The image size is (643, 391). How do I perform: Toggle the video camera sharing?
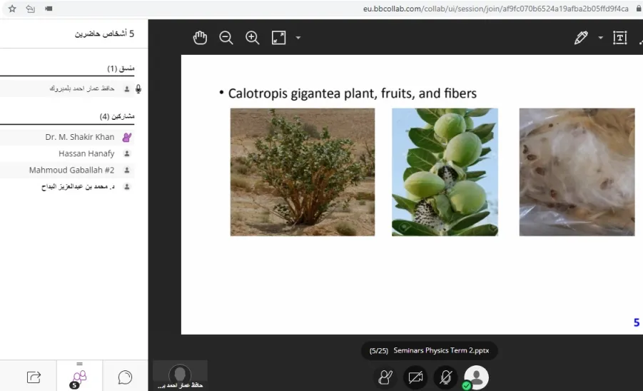[x=415, y=377]
